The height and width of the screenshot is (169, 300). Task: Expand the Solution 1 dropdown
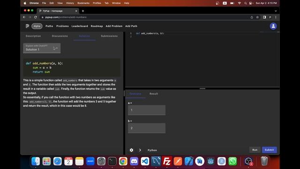[x=42, y=48]
